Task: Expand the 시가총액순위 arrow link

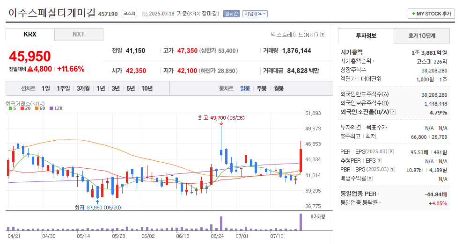Action: point(374,61)
